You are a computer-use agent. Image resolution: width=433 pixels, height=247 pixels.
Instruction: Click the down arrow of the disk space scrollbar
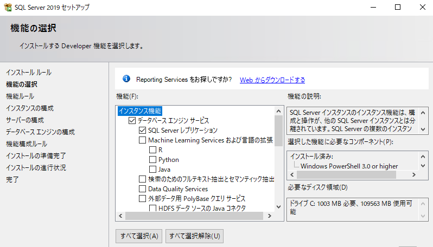423,216
